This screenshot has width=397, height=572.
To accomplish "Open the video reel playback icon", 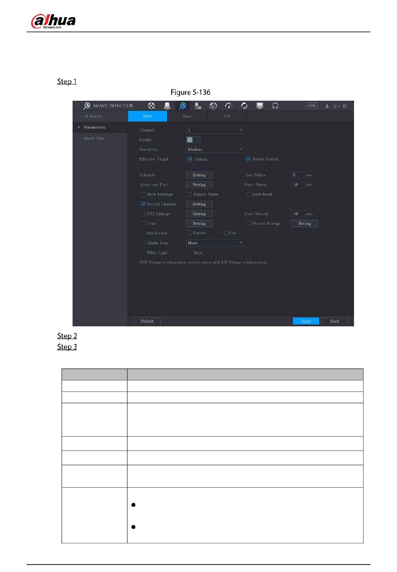I will pyautogui.click(x=151, y=106).
